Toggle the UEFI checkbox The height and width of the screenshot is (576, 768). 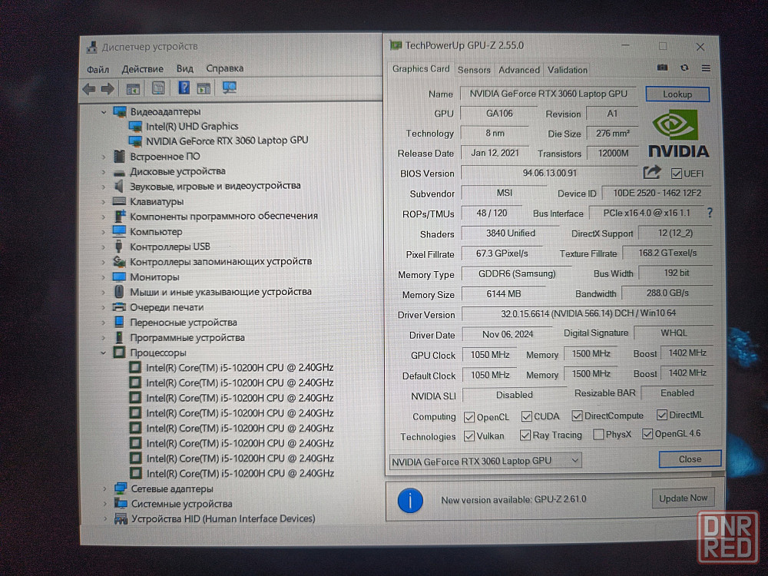click(x=677, y=174)
